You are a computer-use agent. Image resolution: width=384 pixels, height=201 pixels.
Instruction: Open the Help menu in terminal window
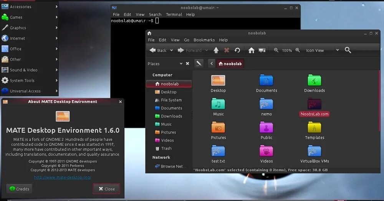tap(190, 15)
